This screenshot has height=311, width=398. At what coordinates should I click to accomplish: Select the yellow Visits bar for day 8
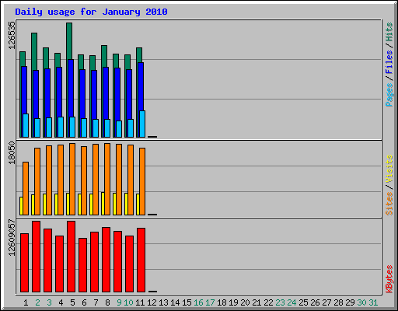tap(103, 204)
